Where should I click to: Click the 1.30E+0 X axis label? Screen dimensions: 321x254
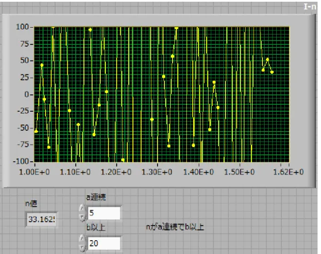click(157, 172)
